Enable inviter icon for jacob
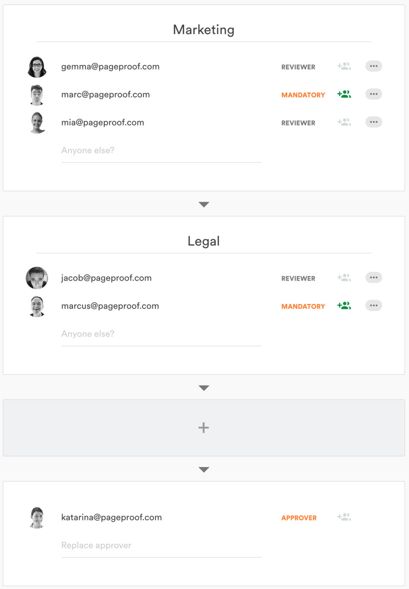 click(344, 278)
